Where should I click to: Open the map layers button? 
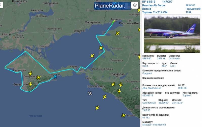point(135,5)
